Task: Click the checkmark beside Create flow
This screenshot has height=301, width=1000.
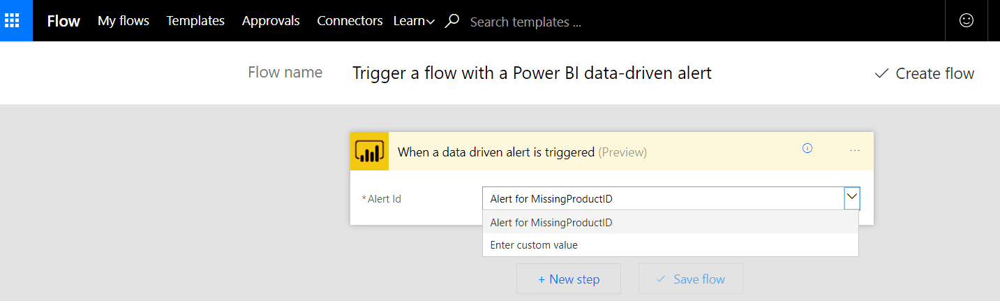Action: tap(881, 73)
